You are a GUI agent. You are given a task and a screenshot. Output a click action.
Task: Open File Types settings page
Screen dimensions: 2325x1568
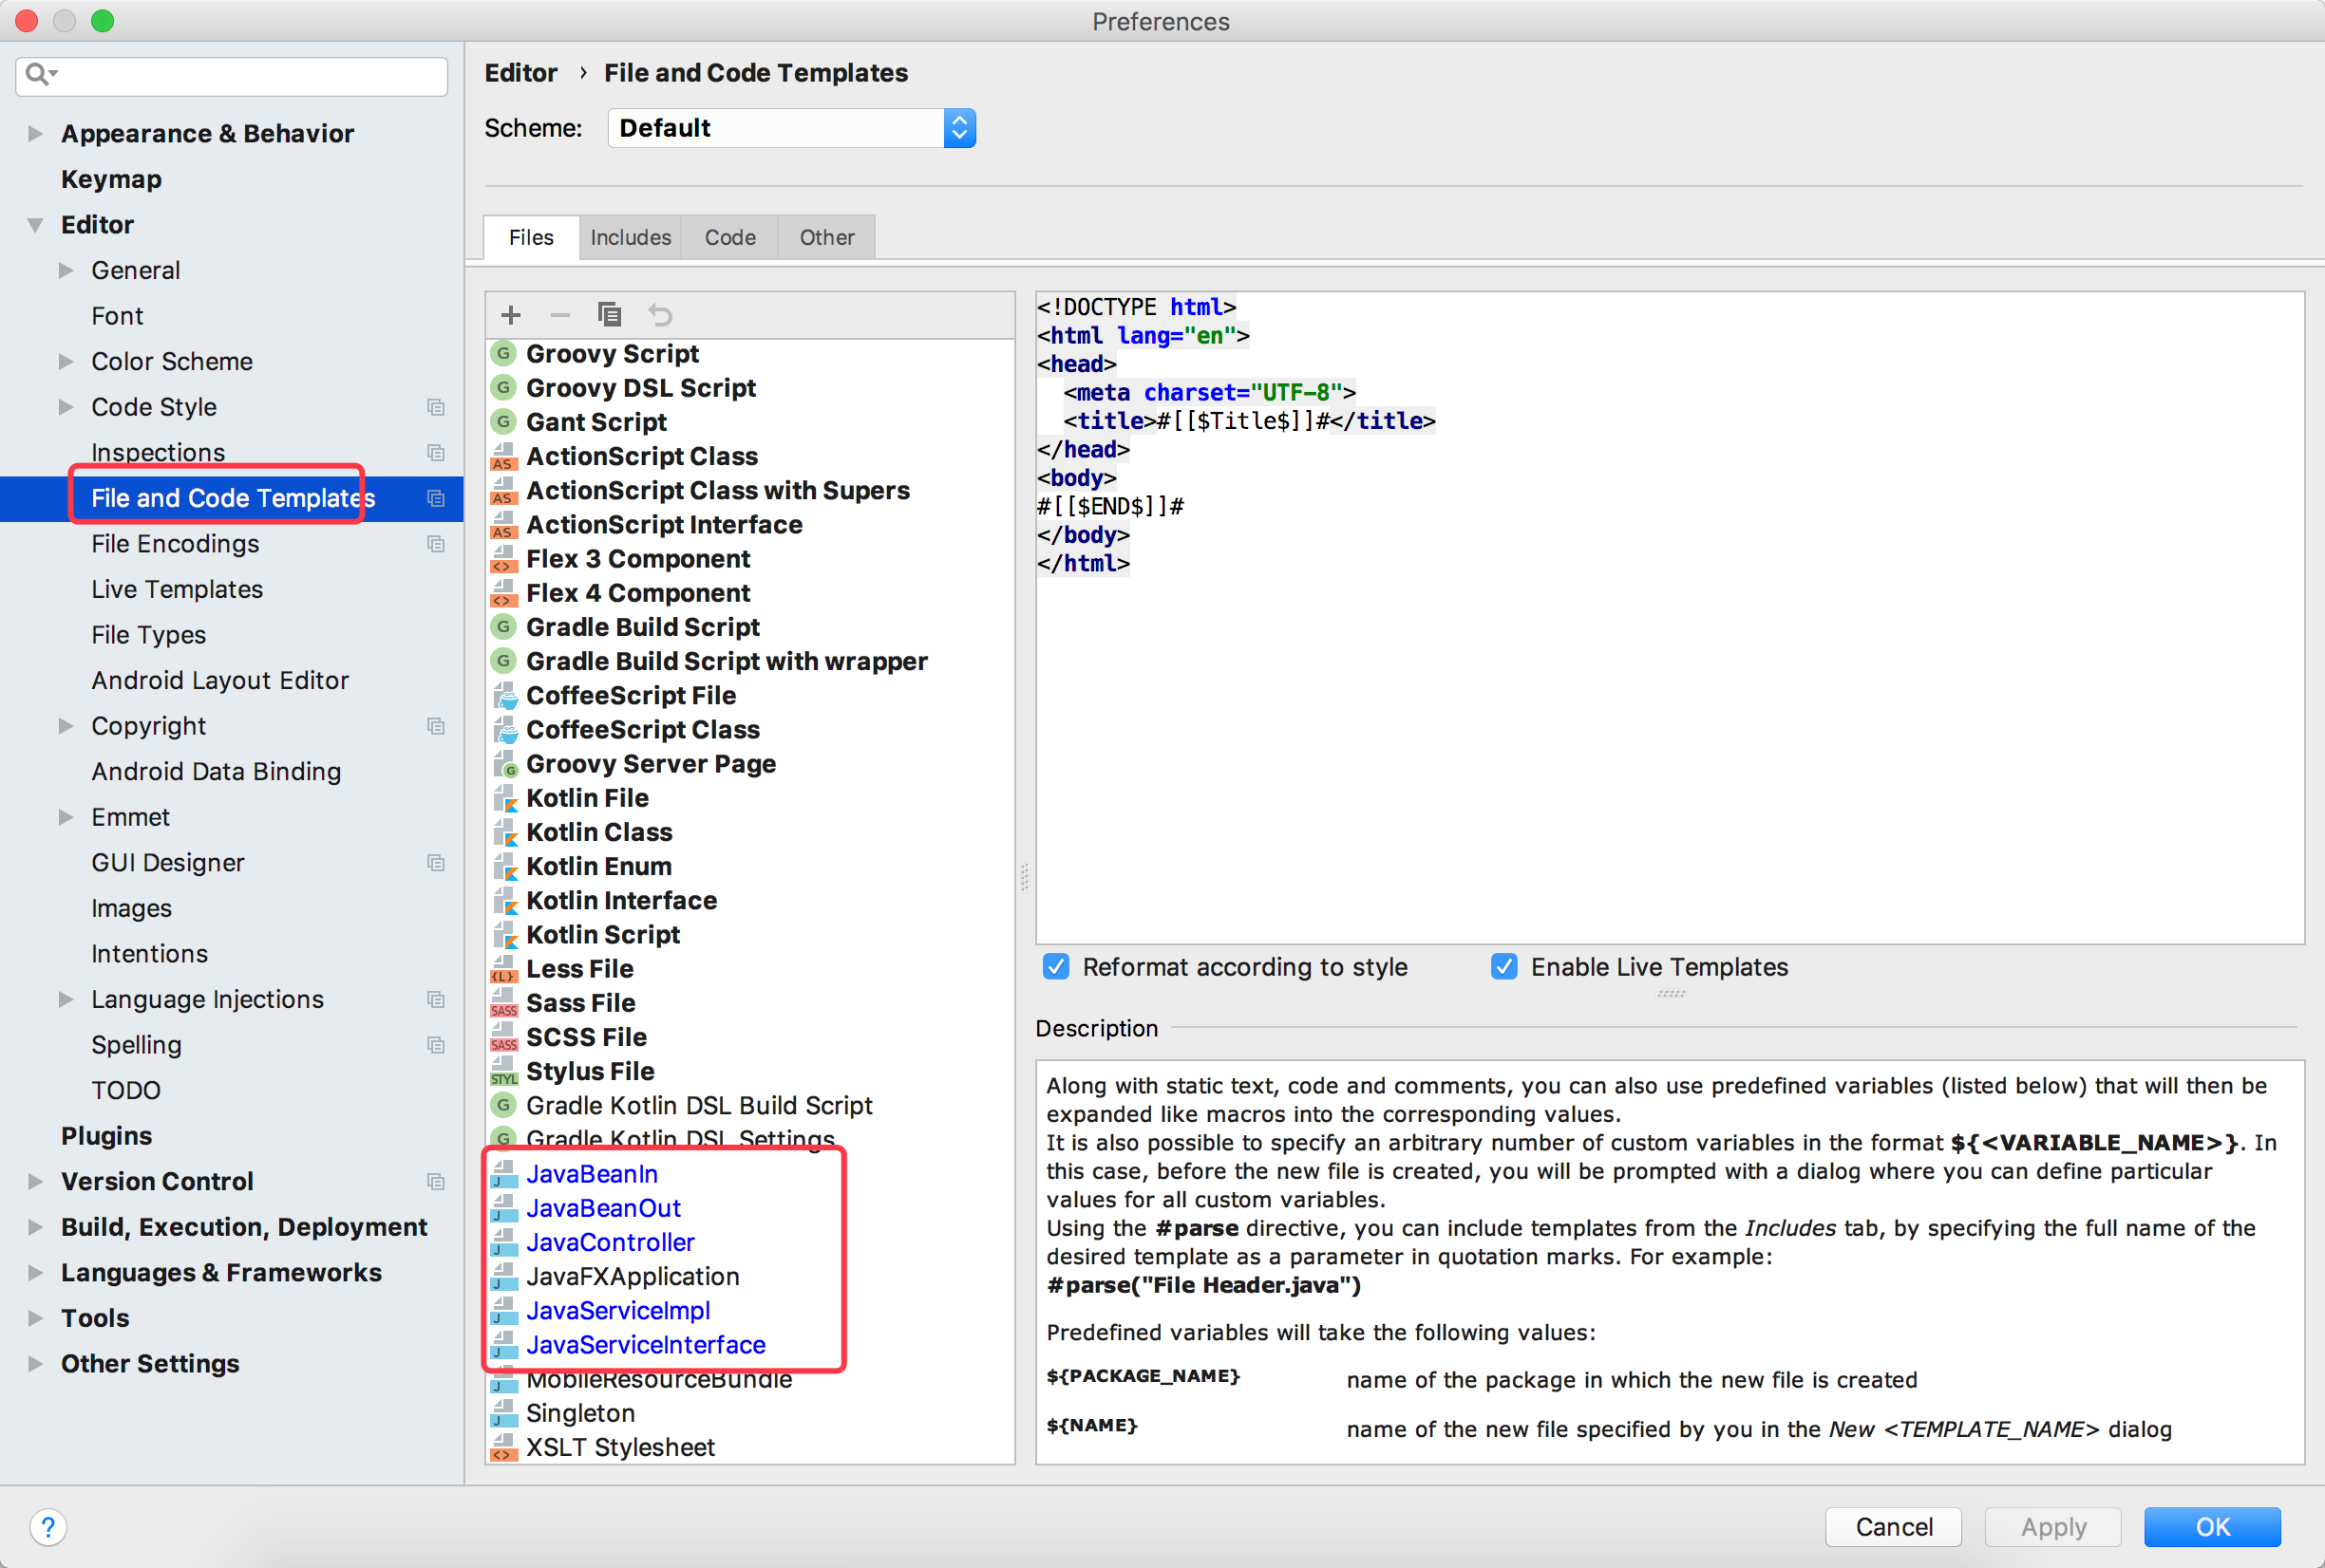(148, 635)
